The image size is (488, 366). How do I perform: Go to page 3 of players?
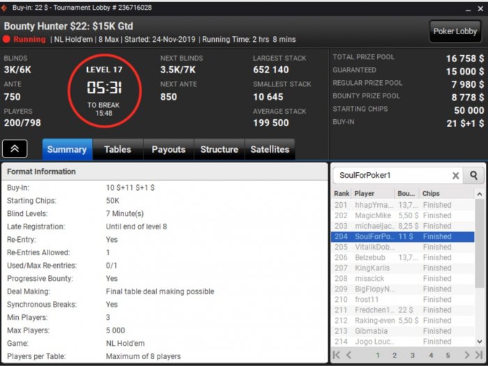[413, 355]
